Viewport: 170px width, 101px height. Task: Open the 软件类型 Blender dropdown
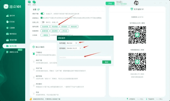pos(72,43)
